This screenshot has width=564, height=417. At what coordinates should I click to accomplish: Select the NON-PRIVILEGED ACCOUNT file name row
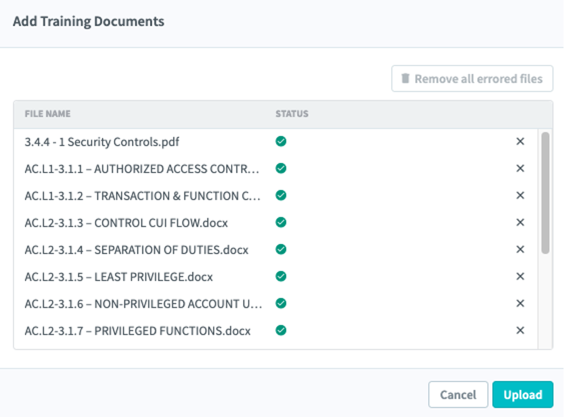click(x=142, y=304)
